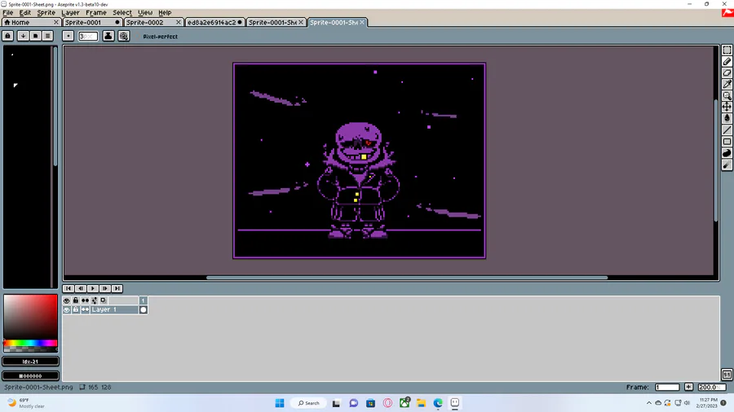Open the ink type bottle icon
The width and height of the screenshot is (734, 412).
tap(108, 36)
